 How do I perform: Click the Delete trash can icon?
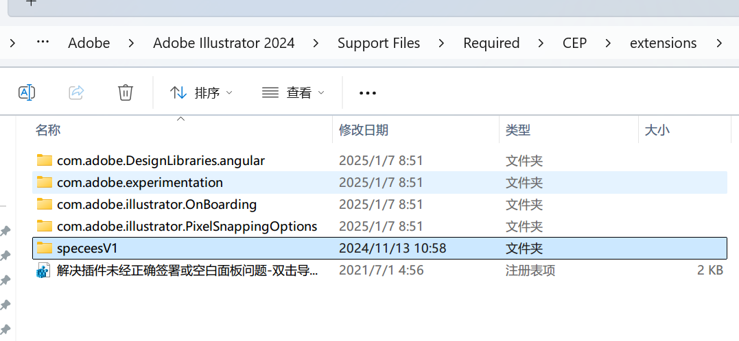[x=126, y=92]
